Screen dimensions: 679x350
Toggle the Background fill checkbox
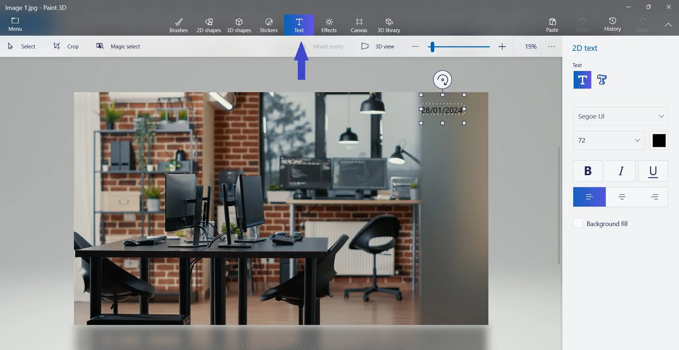(578, 223)
